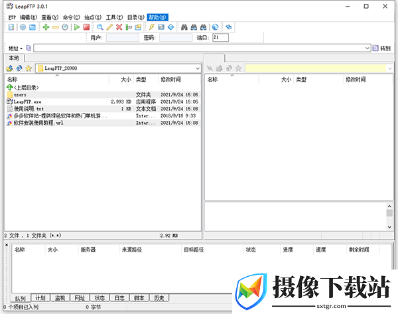The height and width of the screenshot is (314, 398).
Task: Click the 端口 port field showing 21
Action: (220, 38)
